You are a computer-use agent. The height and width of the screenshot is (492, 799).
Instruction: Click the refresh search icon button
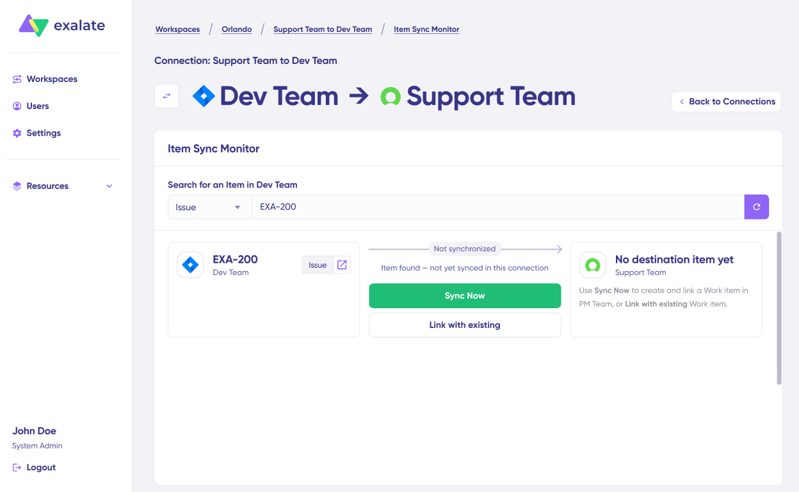coord(756,207)
